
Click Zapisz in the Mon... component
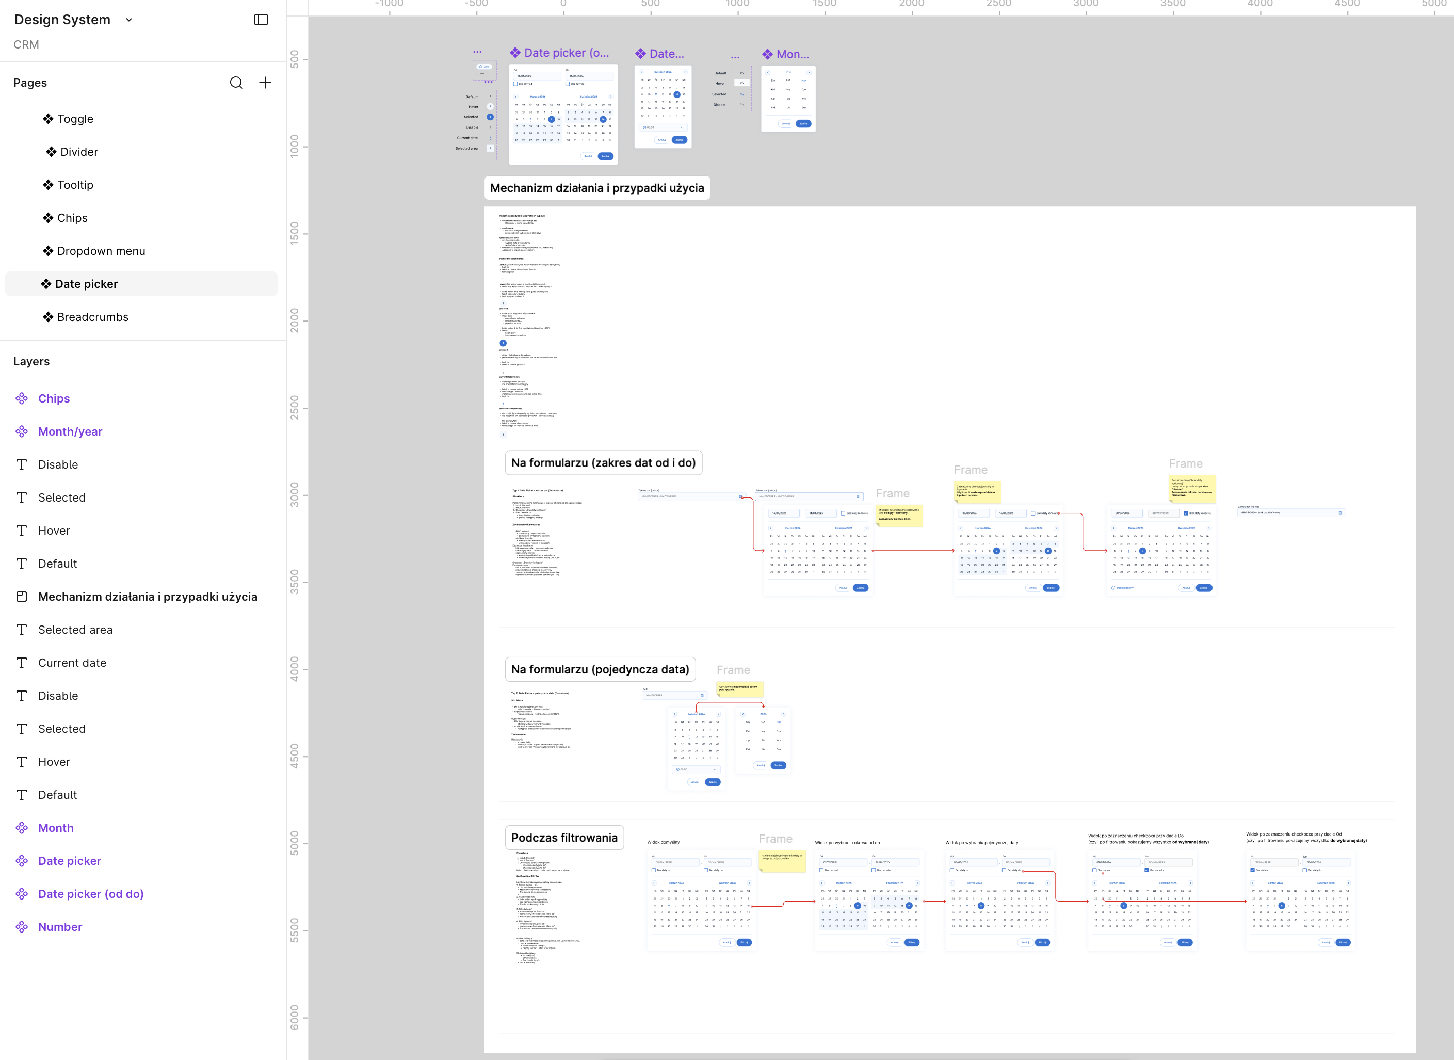click(x=803, y=123)
